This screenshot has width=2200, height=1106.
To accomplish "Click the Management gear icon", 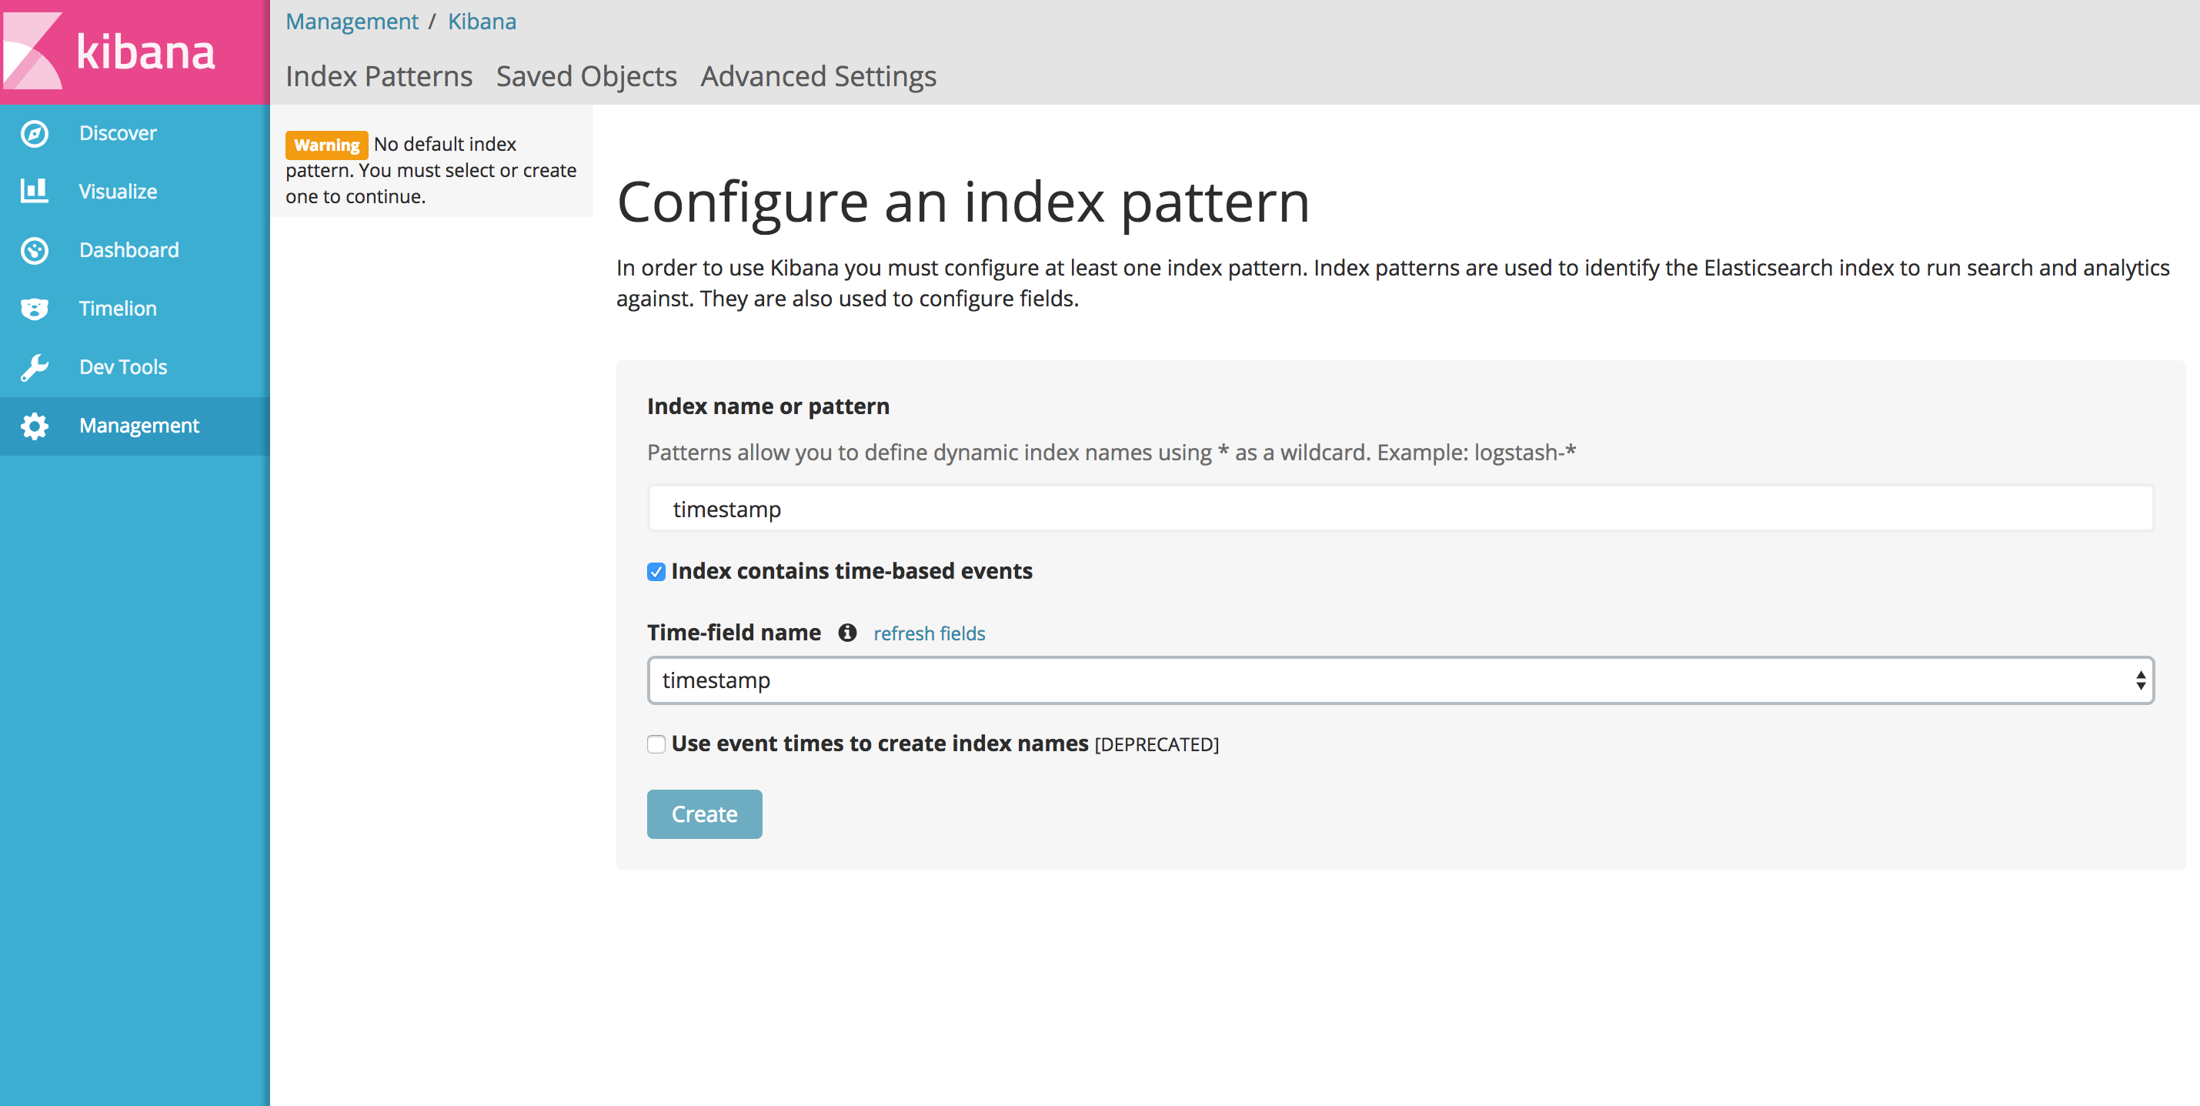I will tap(34, 426).
